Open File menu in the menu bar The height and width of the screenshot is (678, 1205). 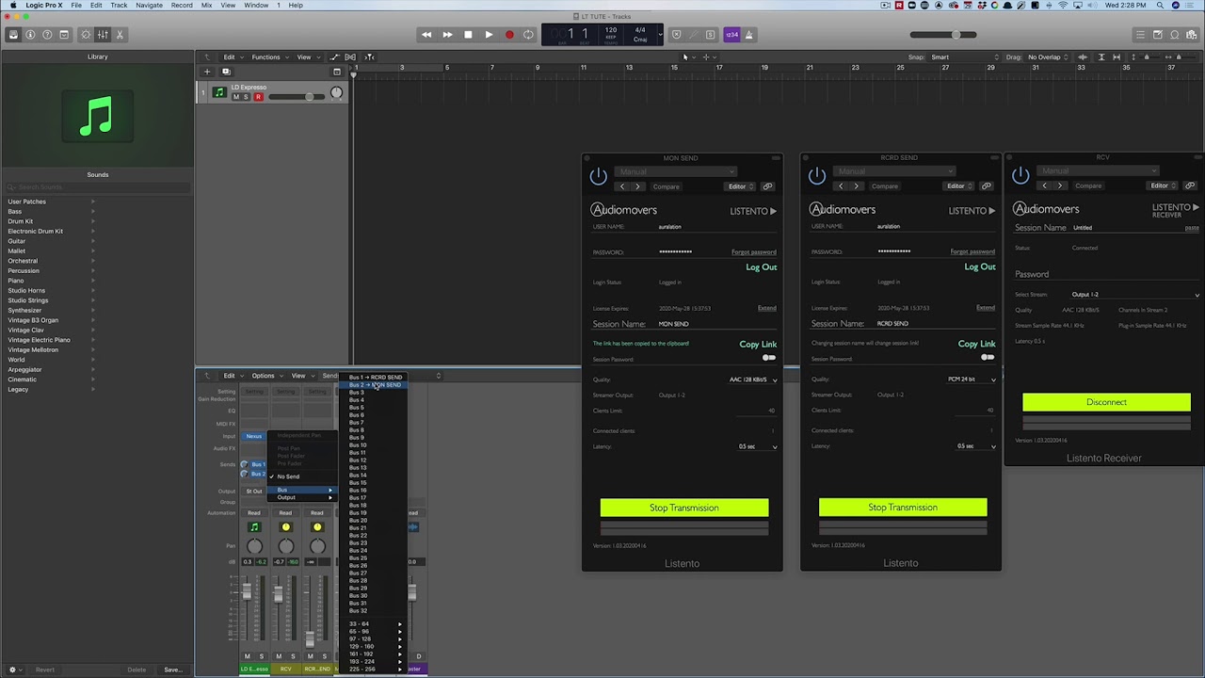[x=76, y=5]
